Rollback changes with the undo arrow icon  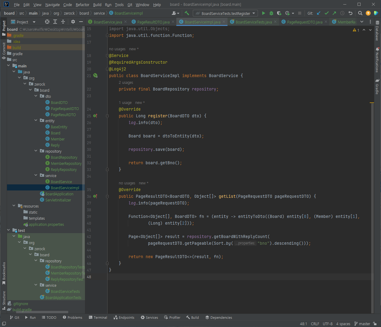350,13
